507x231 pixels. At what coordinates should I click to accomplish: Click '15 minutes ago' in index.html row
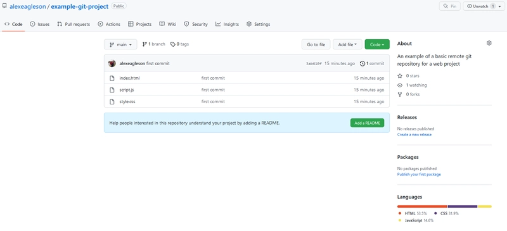click(x=369, y=78)
